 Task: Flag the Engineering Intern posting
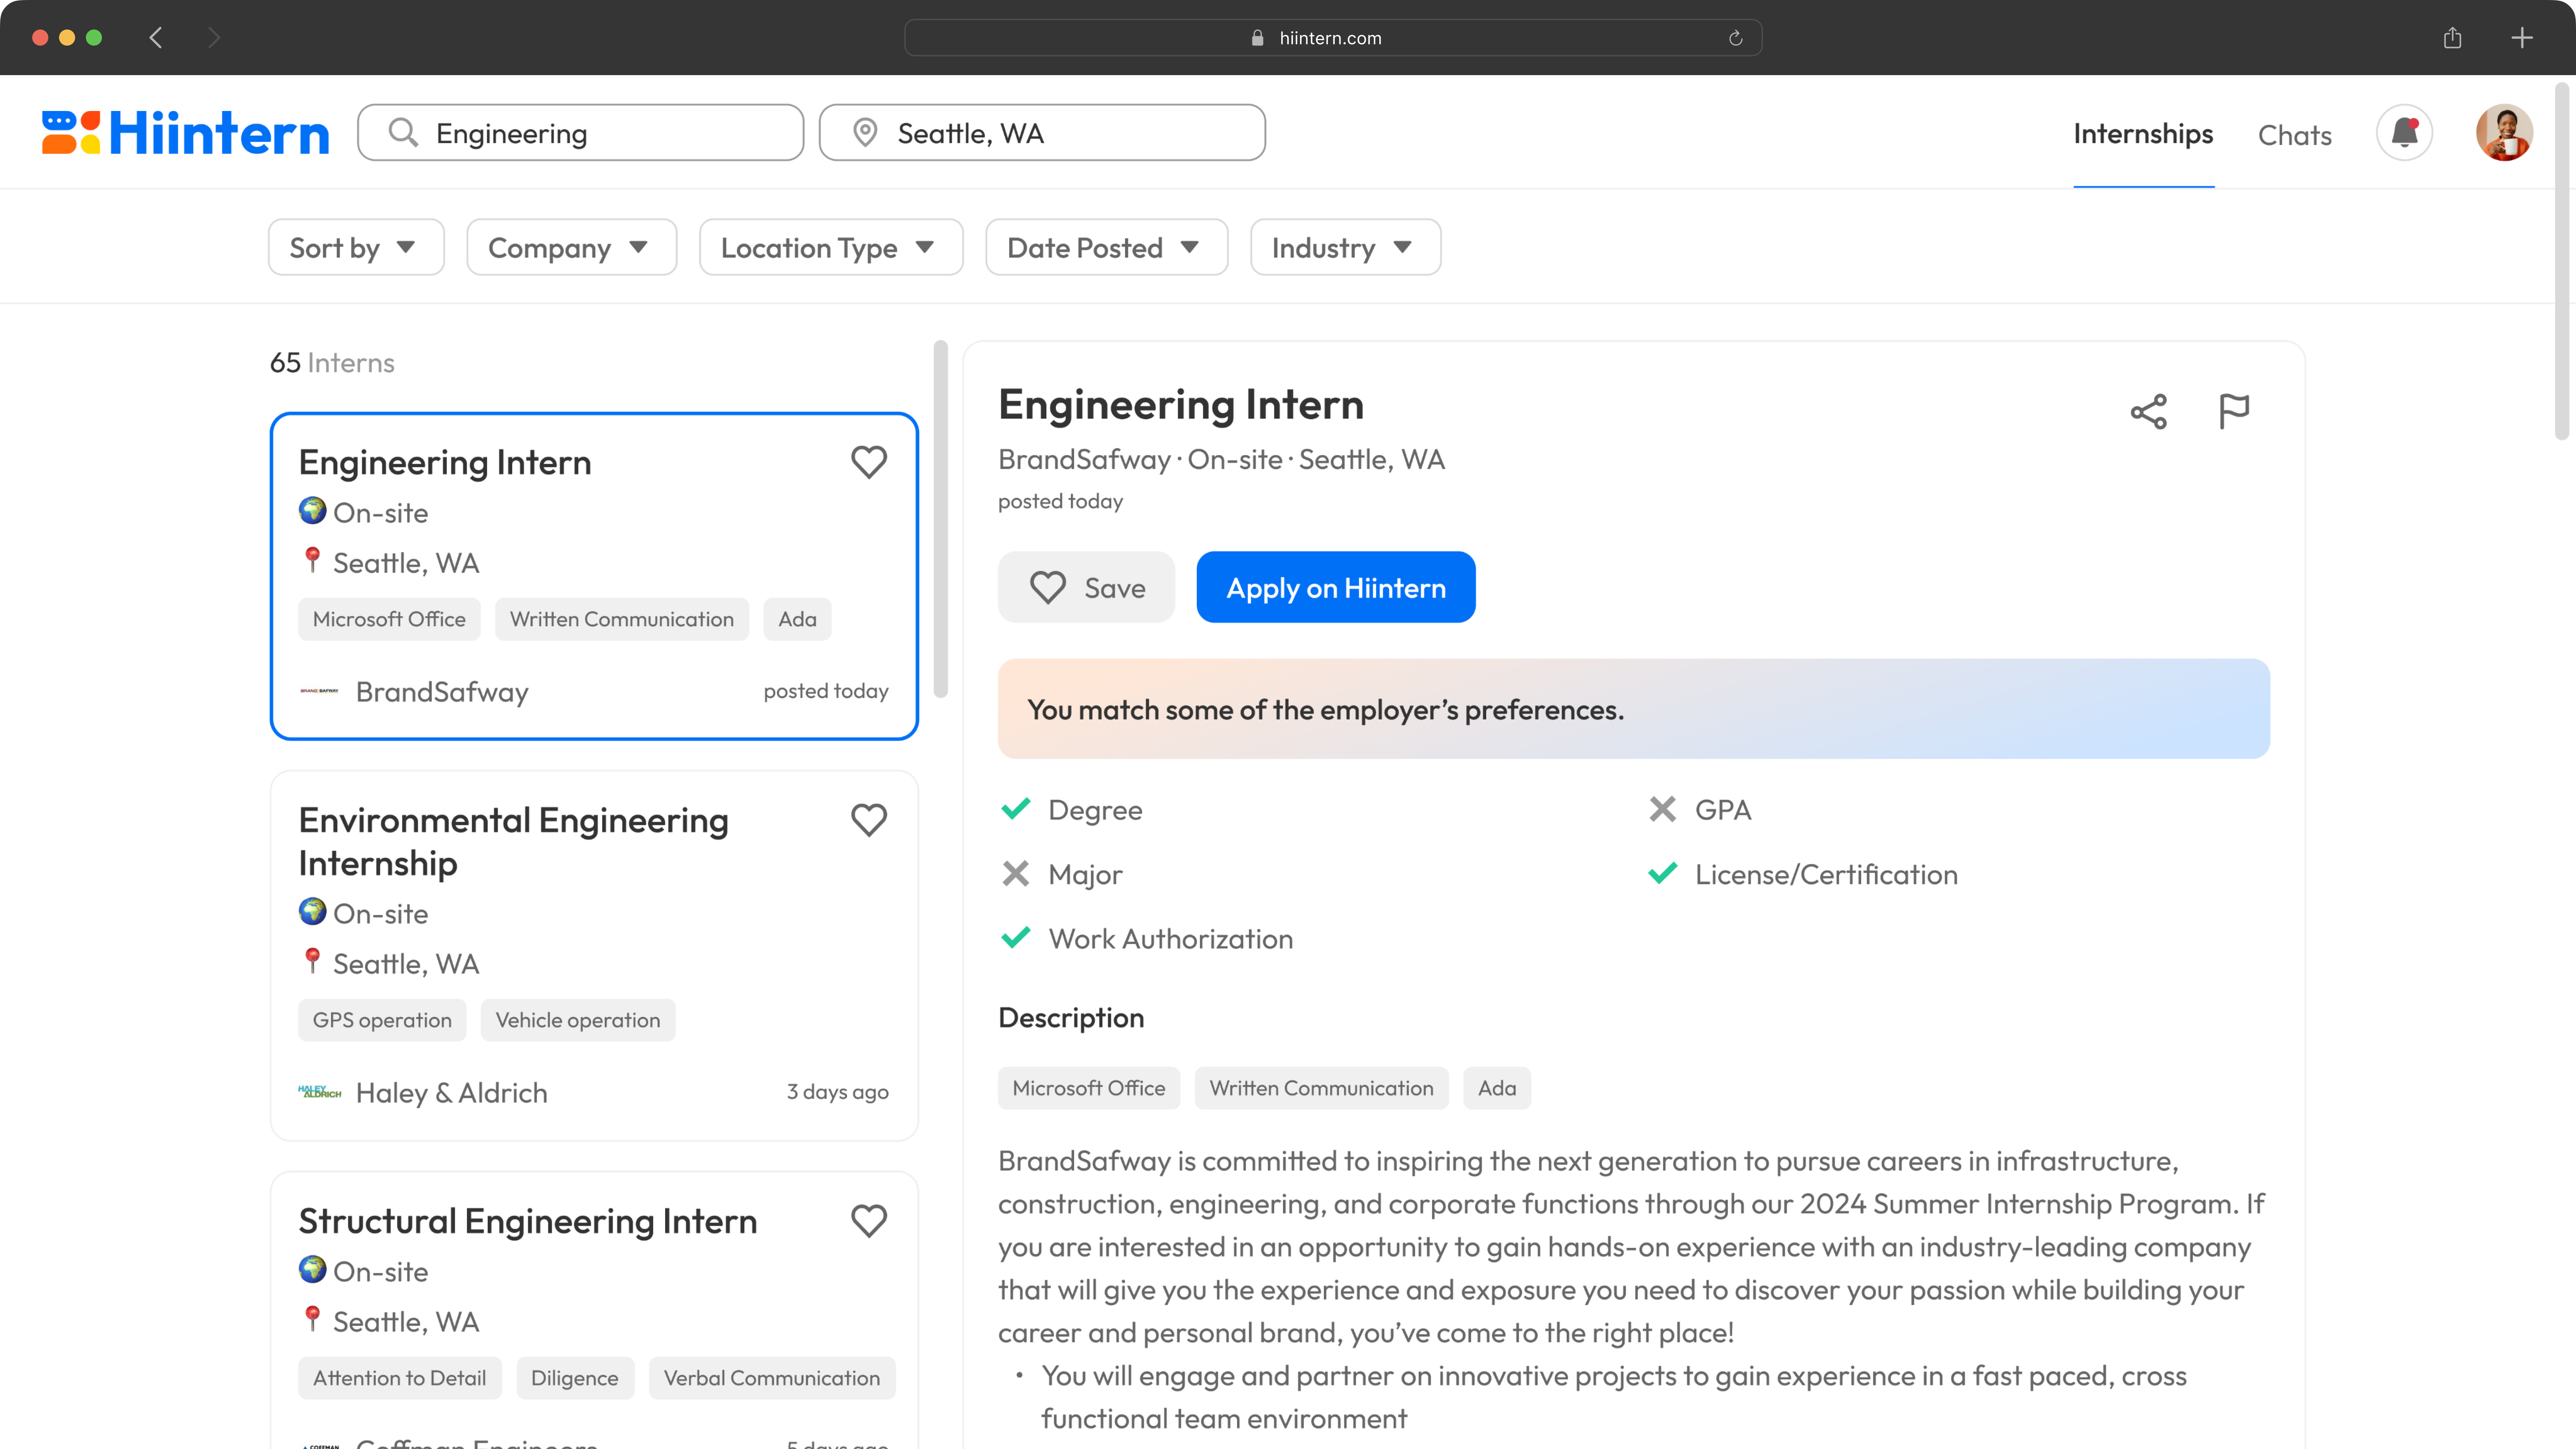2234,411
